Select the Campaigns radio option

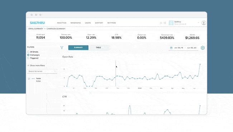click(28, 55)
